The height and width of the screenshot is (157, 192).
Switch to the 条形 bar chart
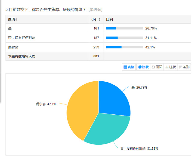(184, 67)
